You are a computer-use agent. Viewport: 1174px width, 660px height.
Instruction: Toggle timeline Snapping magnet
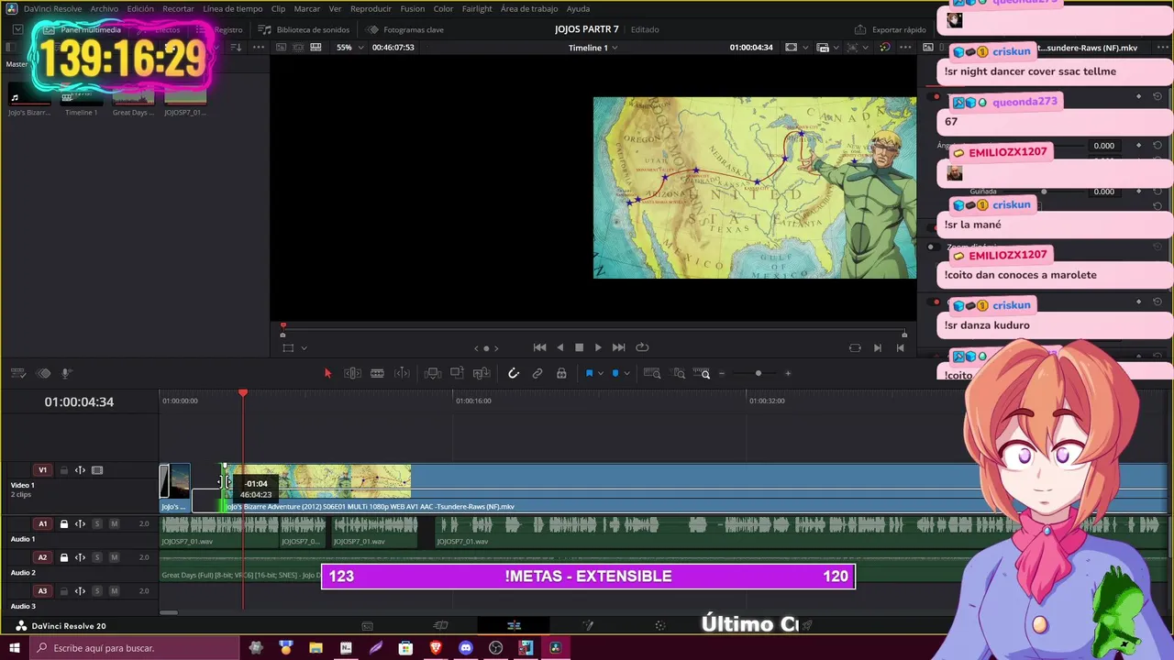tap(514, 373)
